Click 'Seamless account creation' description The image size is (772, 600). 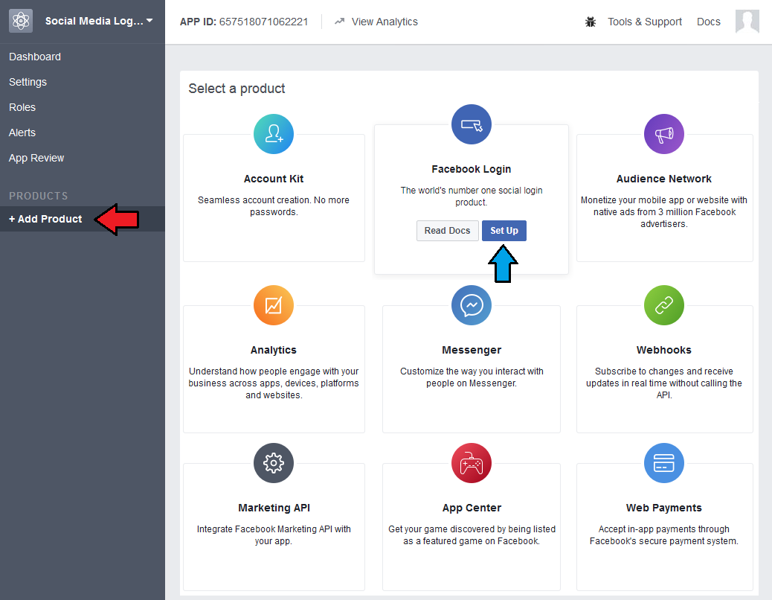(274, 206)
